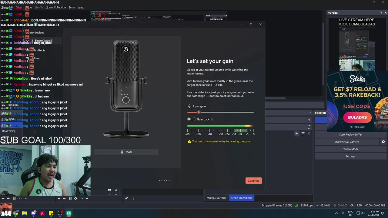Open virtual camera settings gear icon
This screenshot has height=218, width=388.
383,142
